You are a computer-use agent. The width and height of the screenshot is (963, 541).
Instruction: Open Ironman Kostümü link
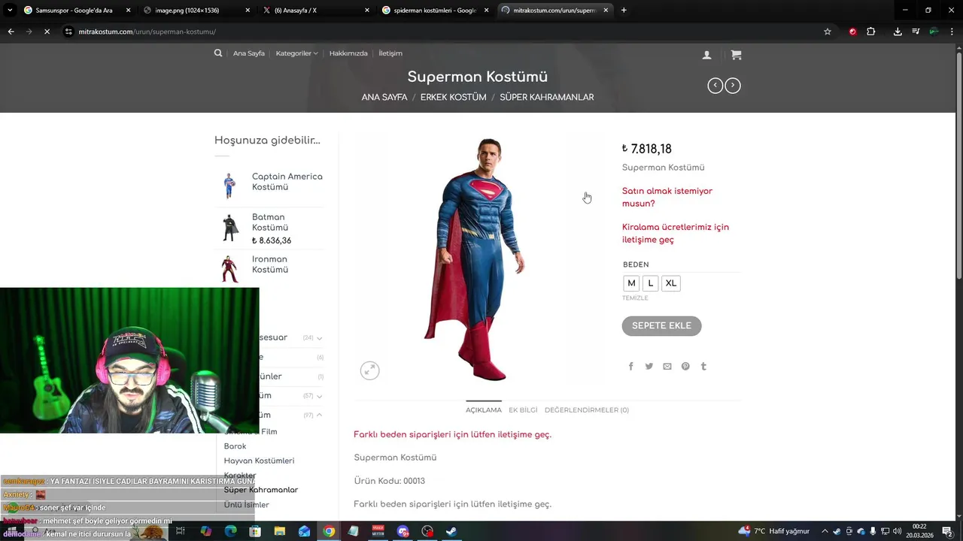[270, 264]
